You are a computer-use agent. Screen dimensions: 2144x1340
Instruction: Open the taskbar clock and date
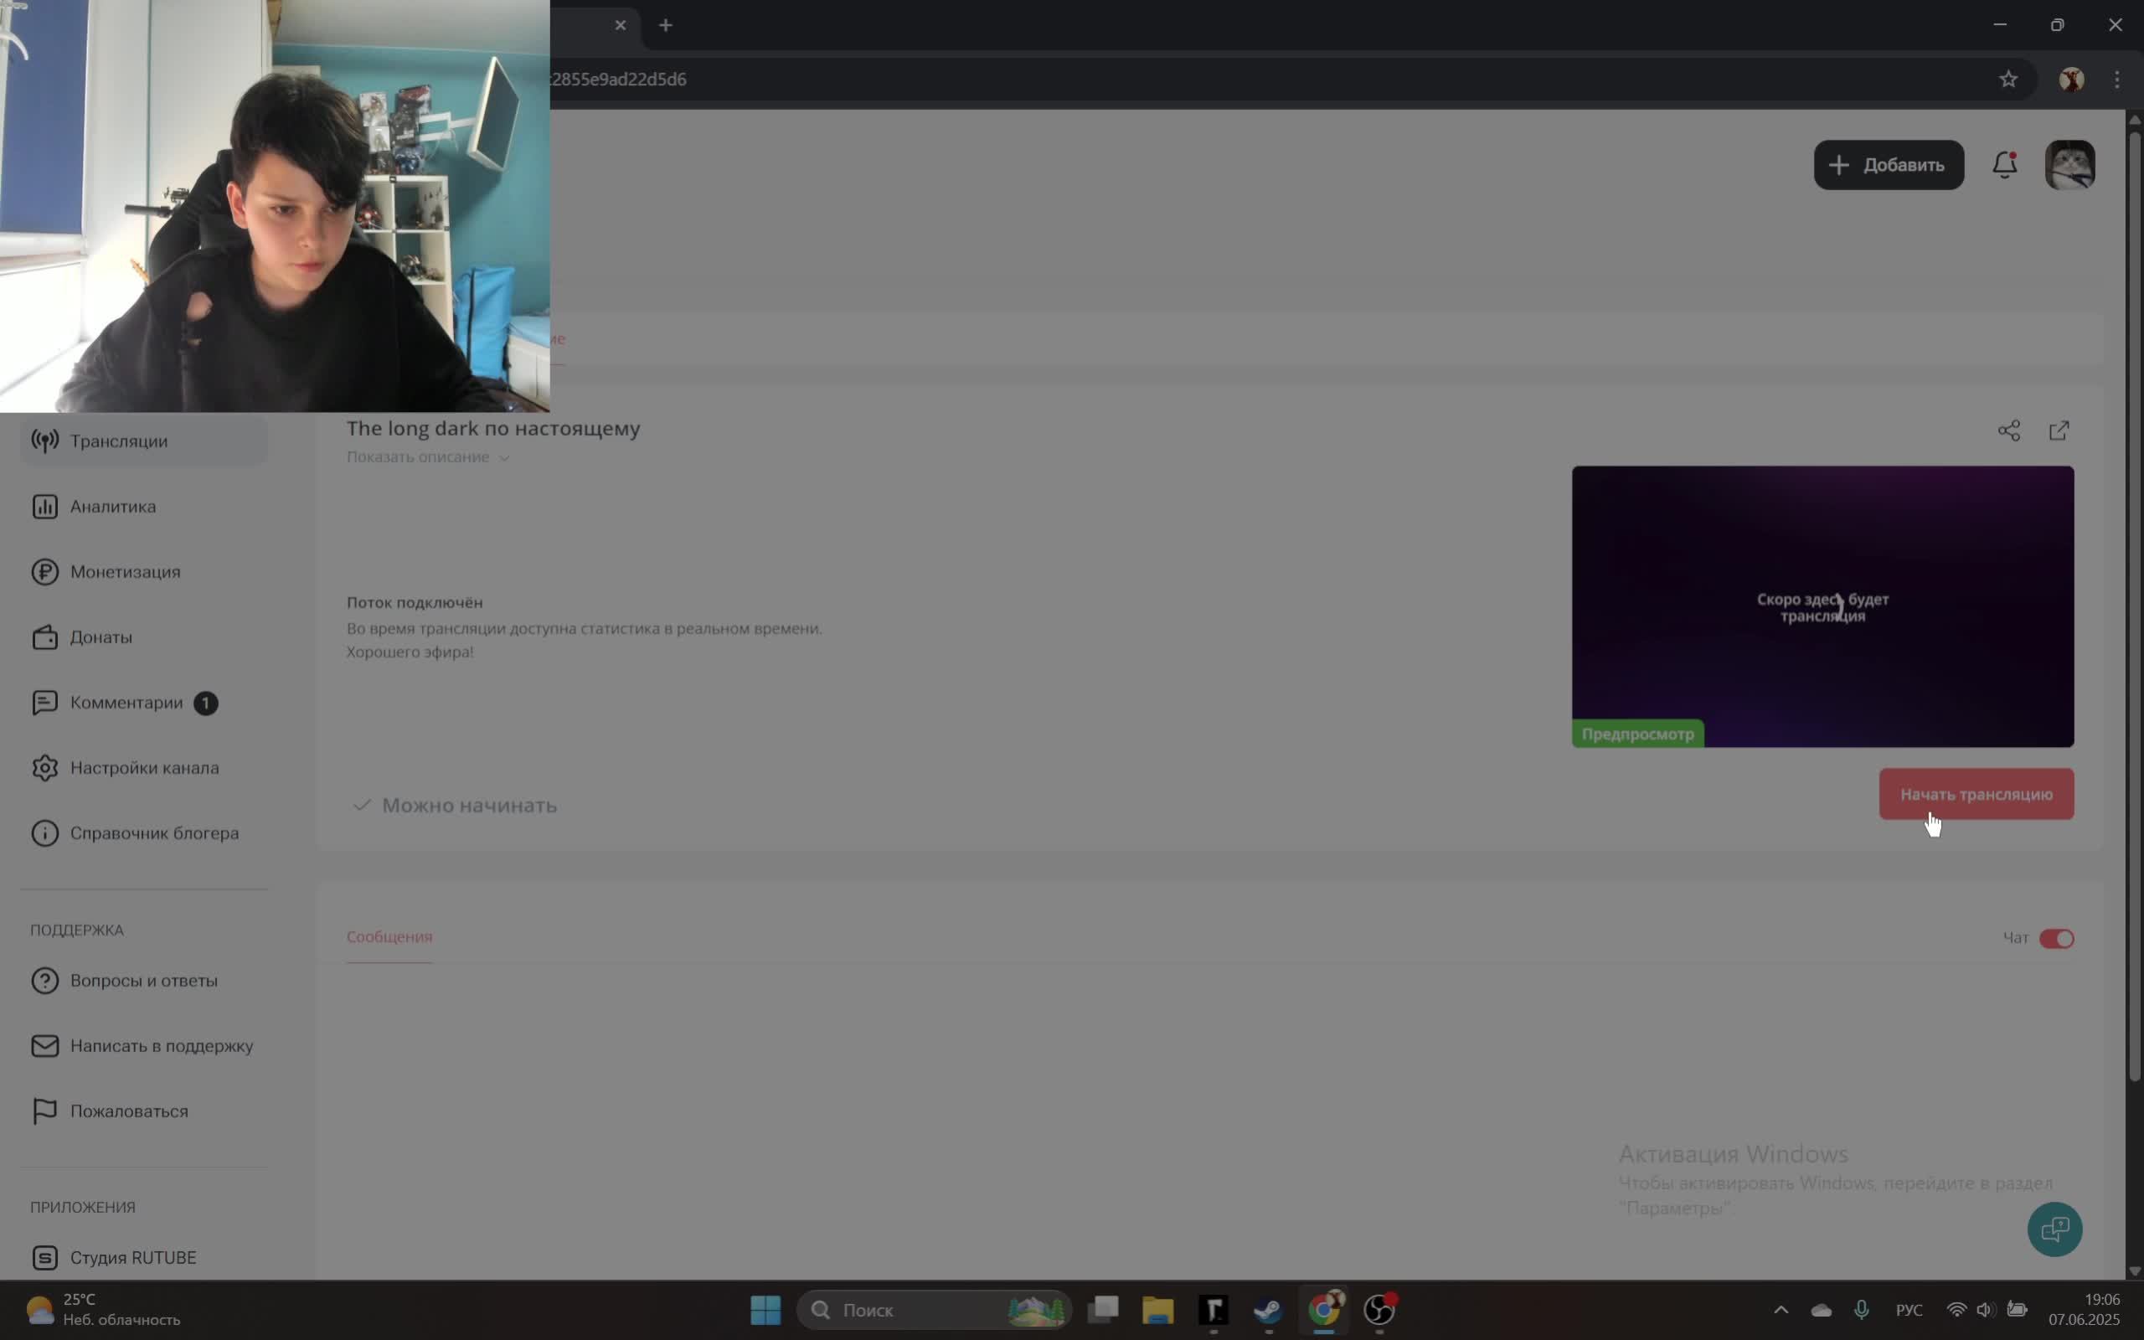[x=2084, y=1310]
